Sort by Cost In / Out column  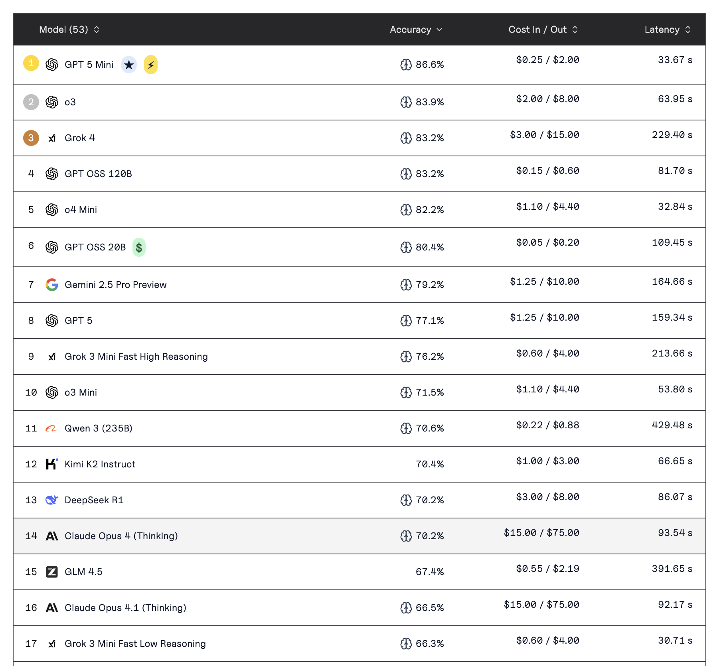coord(543,30)
